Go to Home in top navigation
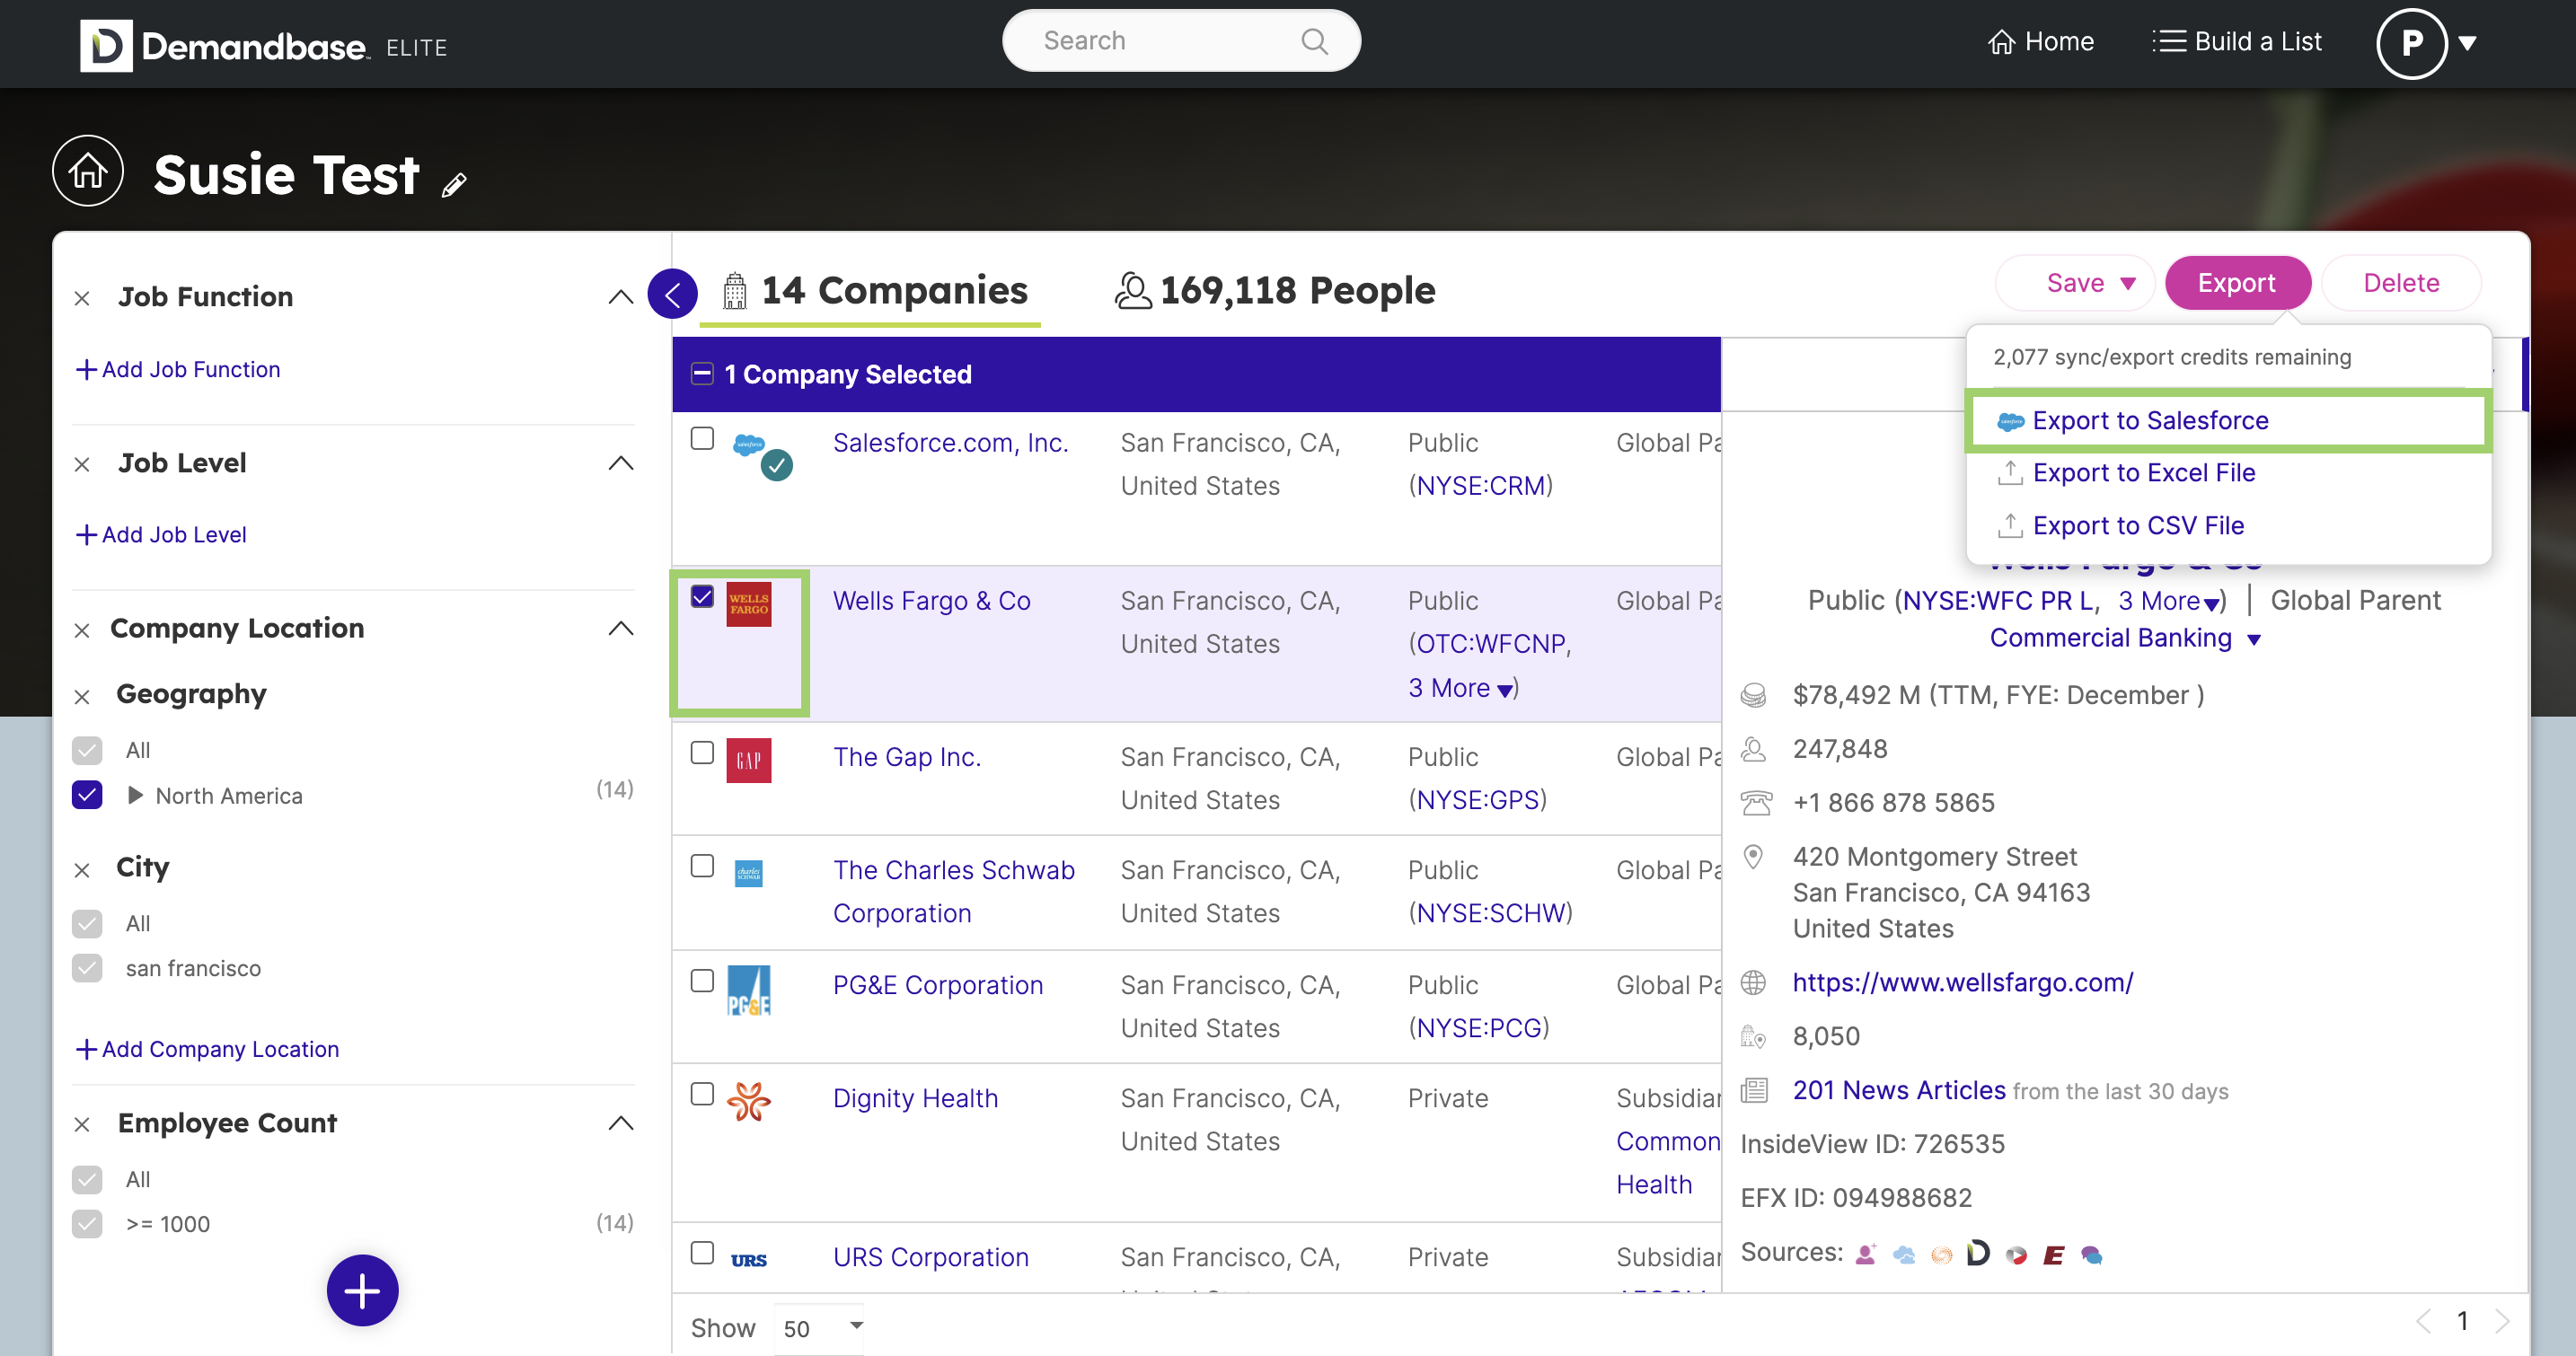The height and width of the screenshot is (1356, 2576). pyautogui.click(x=2041, y=41)
